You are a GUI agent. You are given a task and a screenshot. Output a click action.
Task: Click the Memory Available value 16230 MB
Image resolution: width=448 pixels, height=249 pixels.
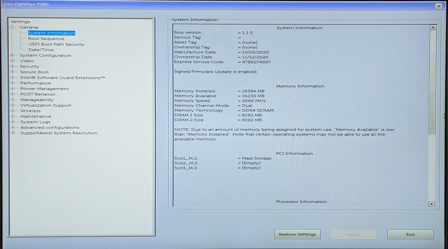click(x=253, y=96)
